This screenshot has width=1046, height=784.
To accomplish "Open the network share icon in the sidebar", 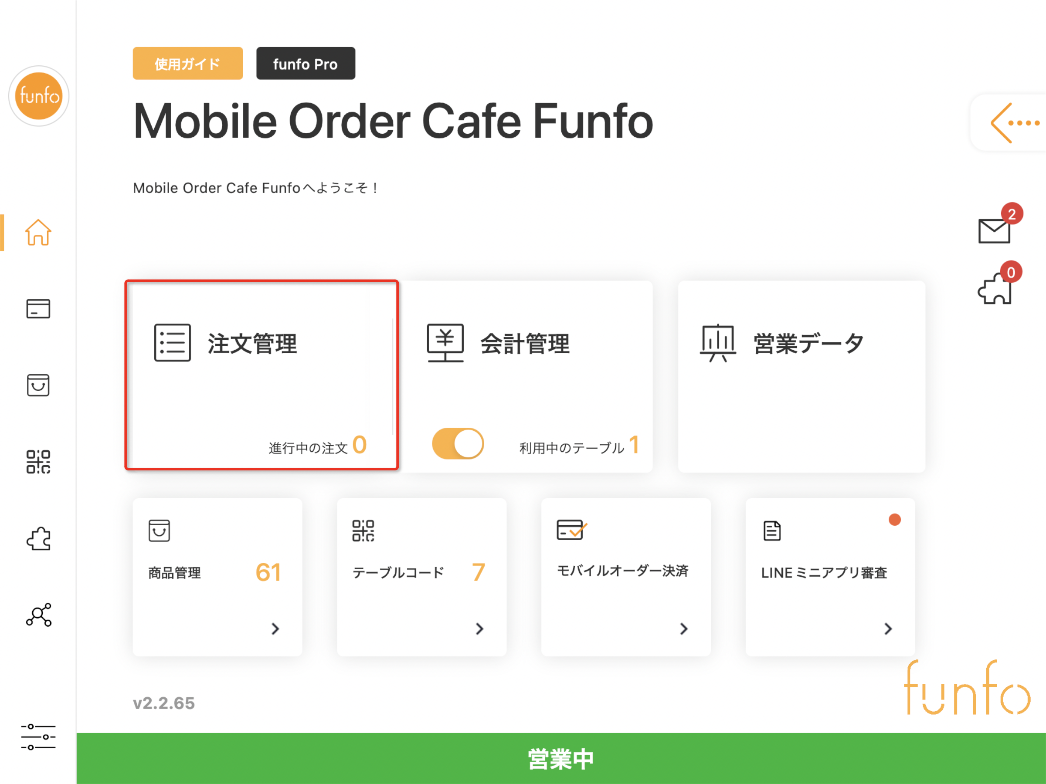I will [38, 615].
